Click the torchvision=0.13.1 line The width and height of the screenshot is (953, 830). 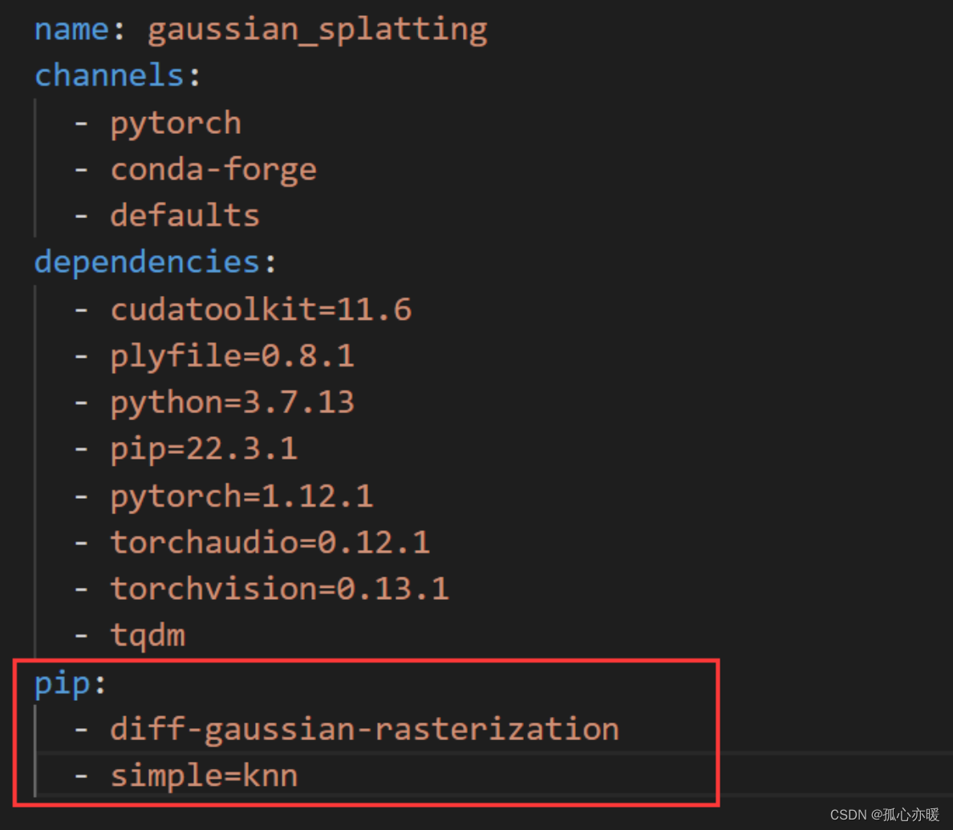tap(280, 589)
